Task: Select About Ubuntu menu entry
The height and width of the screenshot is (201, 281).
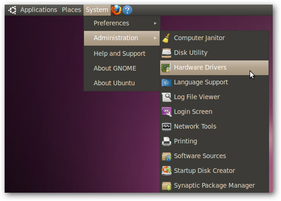Action: 122,83
